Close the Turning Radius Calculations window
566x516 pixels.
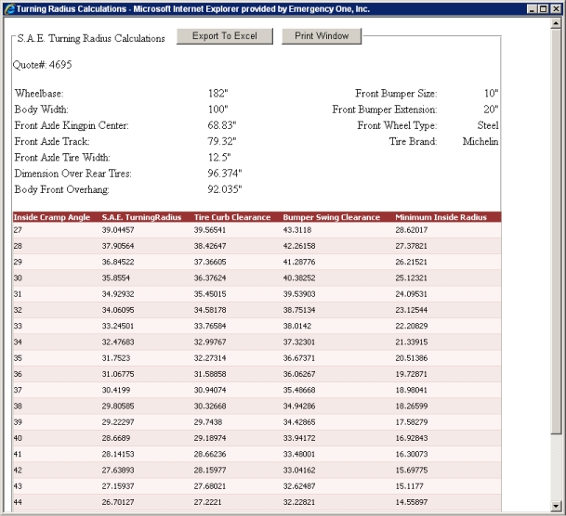[x=556, y=8]
